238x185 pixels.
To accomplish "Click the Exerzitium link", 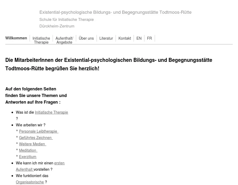I will coord(28,157).
